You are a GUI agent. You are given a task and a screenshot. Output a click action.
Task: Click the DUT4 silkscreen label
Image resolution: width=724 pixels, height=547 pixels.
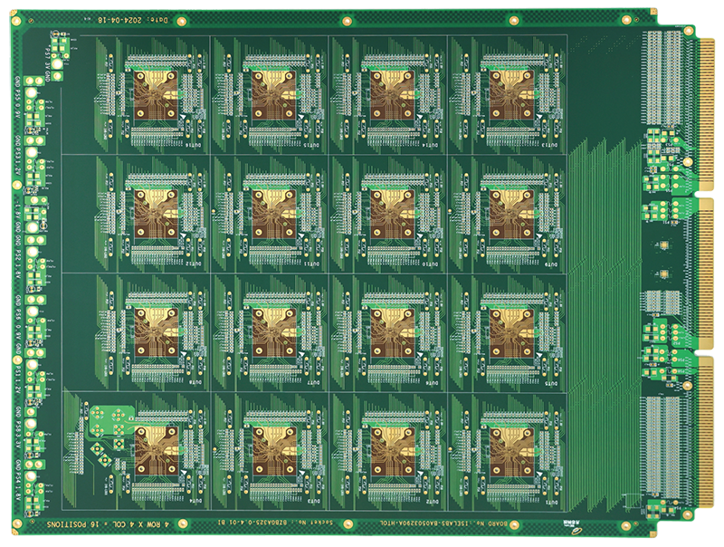point(192,502)
